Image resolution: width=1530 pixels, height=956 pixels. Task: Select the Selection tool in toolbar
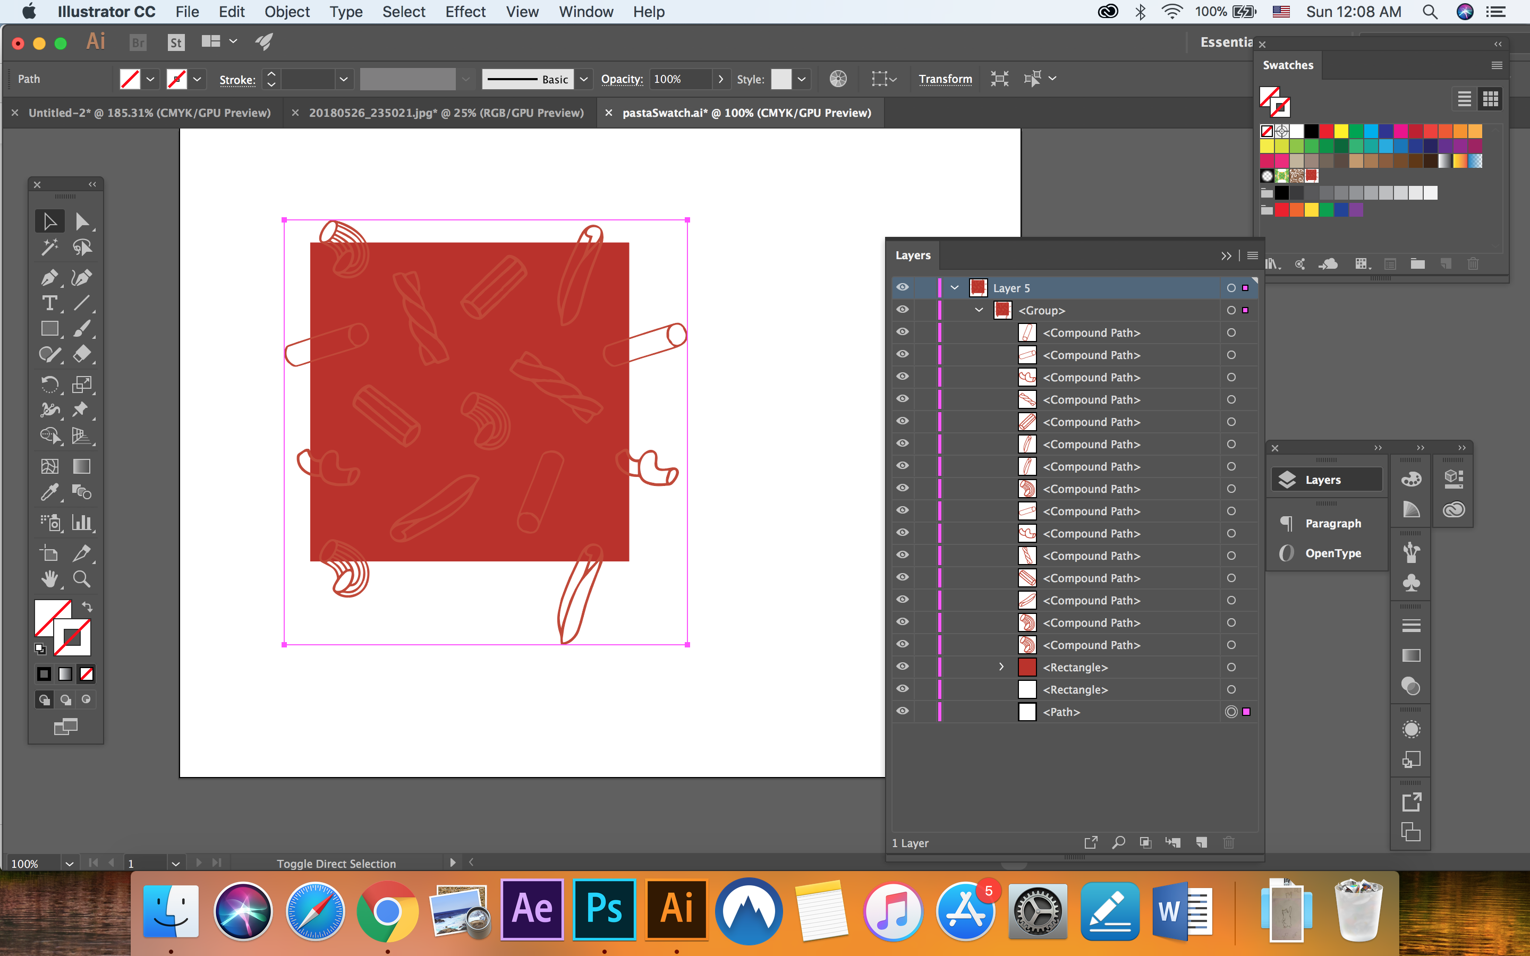tap(49, 223)
